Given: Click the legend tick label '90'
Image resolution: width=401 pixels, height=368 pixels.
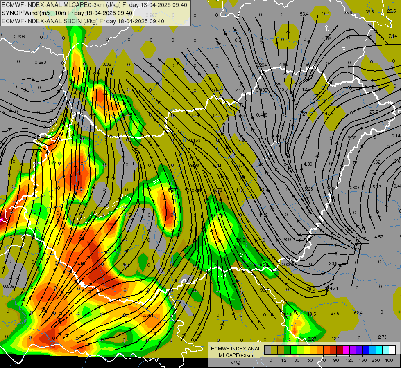Looking at the screenshot, I should tap(336, 360).
